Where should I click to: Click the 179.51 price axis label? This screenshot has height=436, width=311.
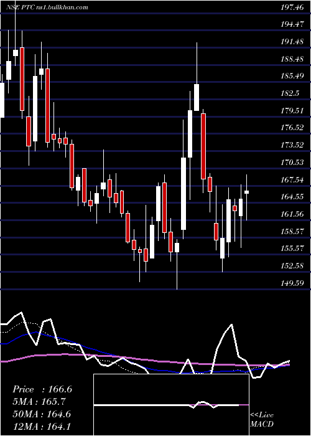tap(292, 111)
